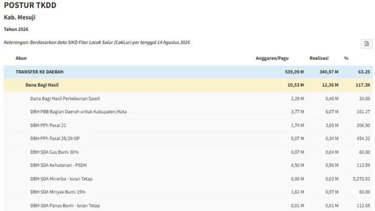The height and width of the screenshot is (211, 375).
Task: Select the DBH SDA Gas Bumi 30% row
Action: point(188,152)
